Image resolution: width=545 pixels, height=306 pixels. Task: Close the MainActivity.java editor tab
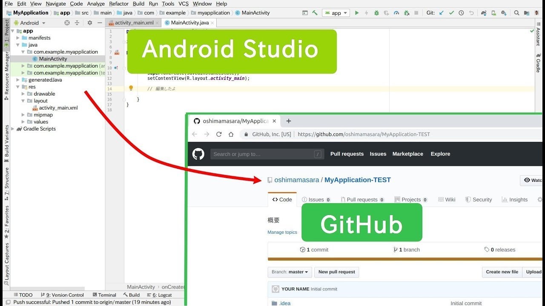pos(212,23)
